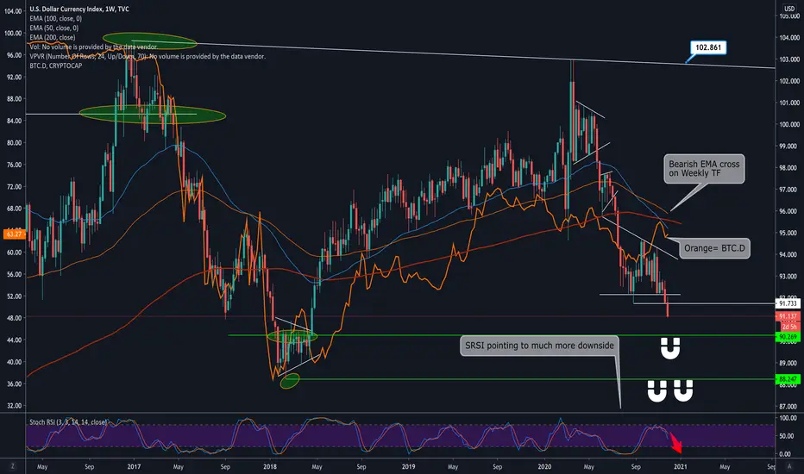This screenshot has width=804, height=474.
Task: Click the 2020 label on time axis
Action: [544, 467]
